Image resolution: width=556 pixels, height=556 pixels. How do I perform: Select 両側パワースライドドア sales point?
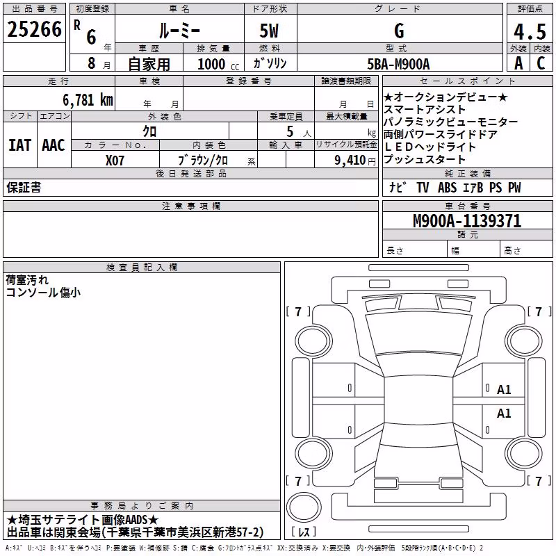(x=441, y=134)
